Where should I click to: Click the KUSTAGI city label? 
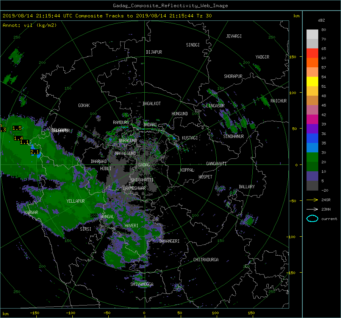pyautogui.click(x=190, y=138)
